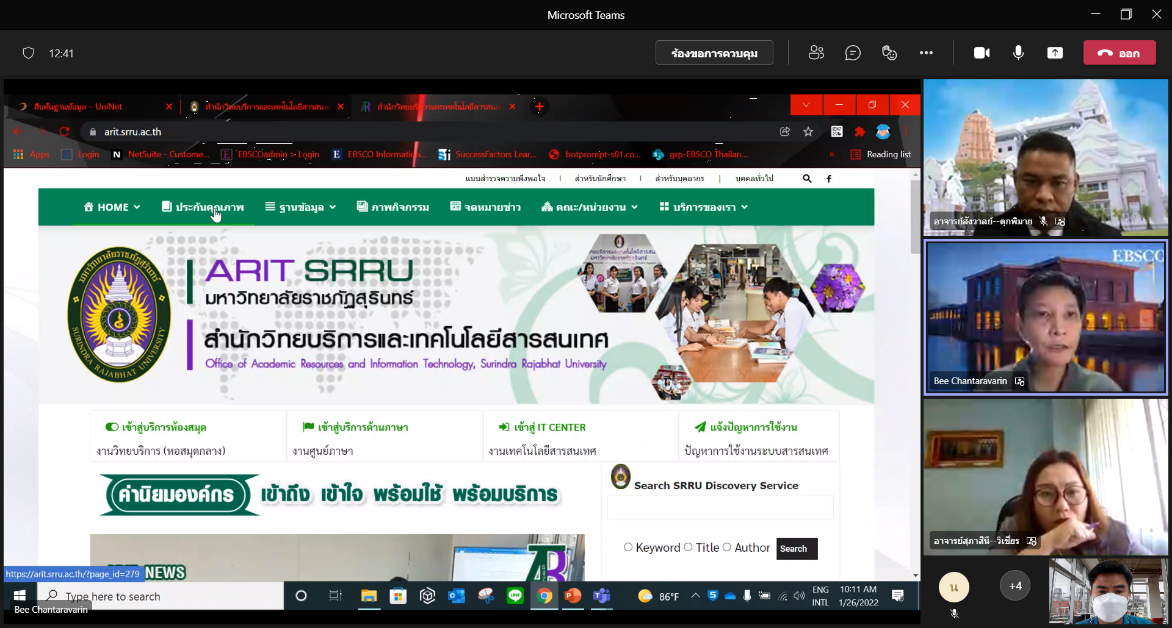Open the more actions ellipsis menu

tap(926, 53)
